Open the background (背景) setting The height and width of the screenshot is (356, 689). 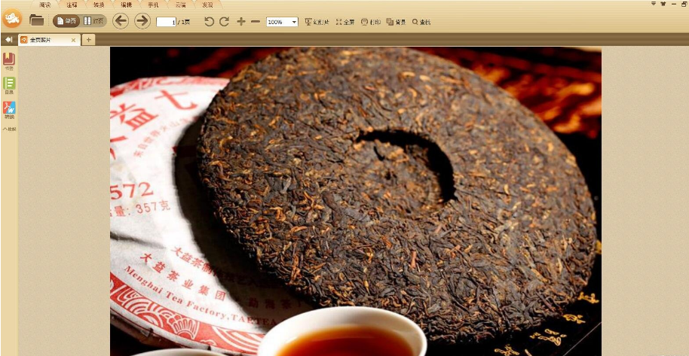397,22
